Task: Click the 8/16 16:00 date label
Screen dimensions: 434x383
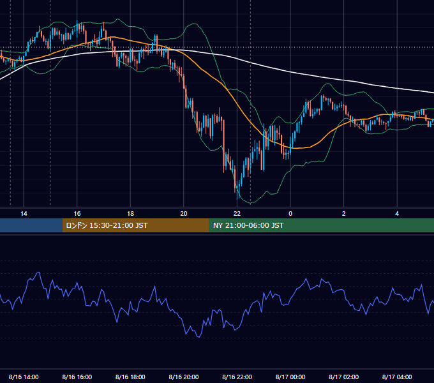Action: pyautogui.click(x=77, y=377)
